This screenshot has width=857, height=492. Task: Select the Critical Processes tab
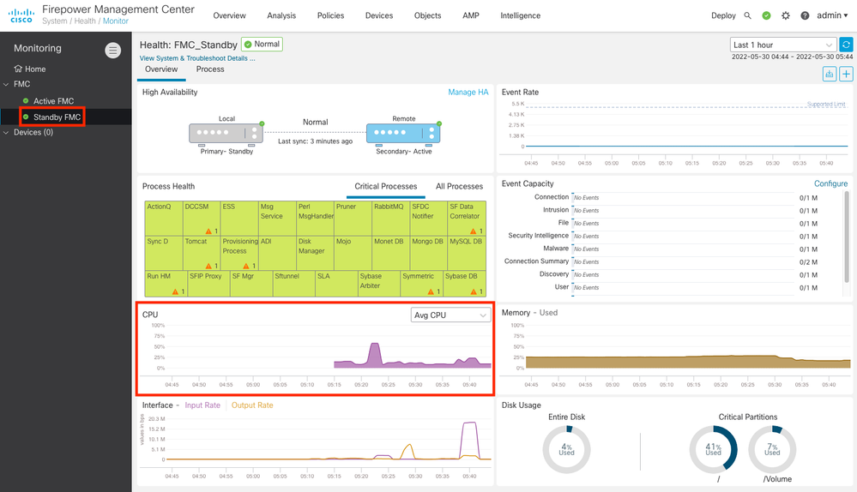(386, 186)
